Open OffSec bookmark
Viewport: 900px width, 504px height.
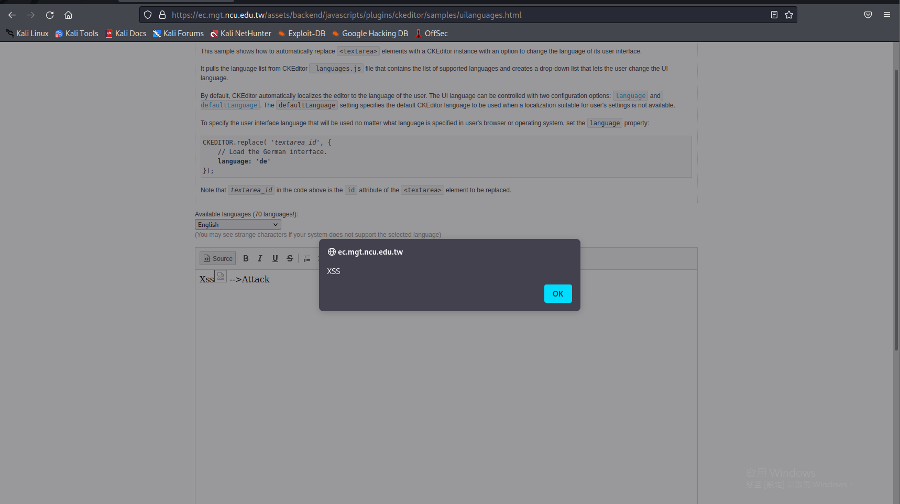(431, 34)
